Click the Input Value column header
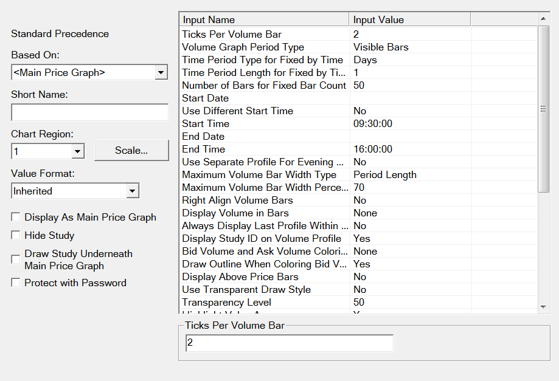This screenshot has height=381, width=559. point(409,20)
